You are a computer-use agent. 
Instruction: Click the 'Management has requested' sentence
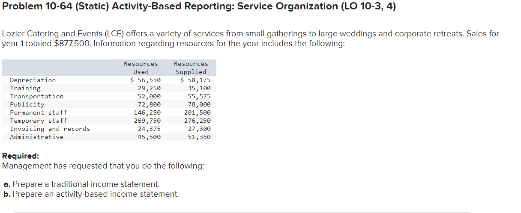coord(103,166)
